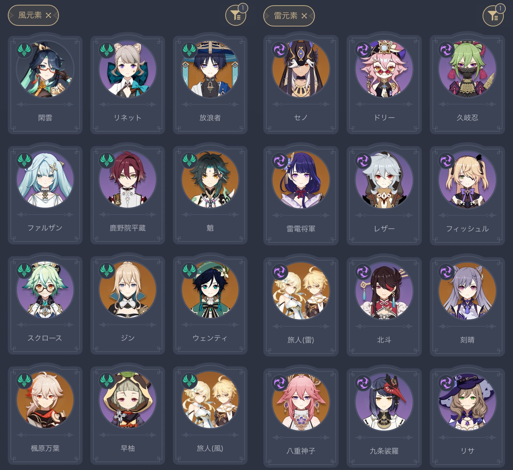This screenshot has width=513, height=470.
Task: Open the filter icon above the Electro list
Action: coord(493,16)
